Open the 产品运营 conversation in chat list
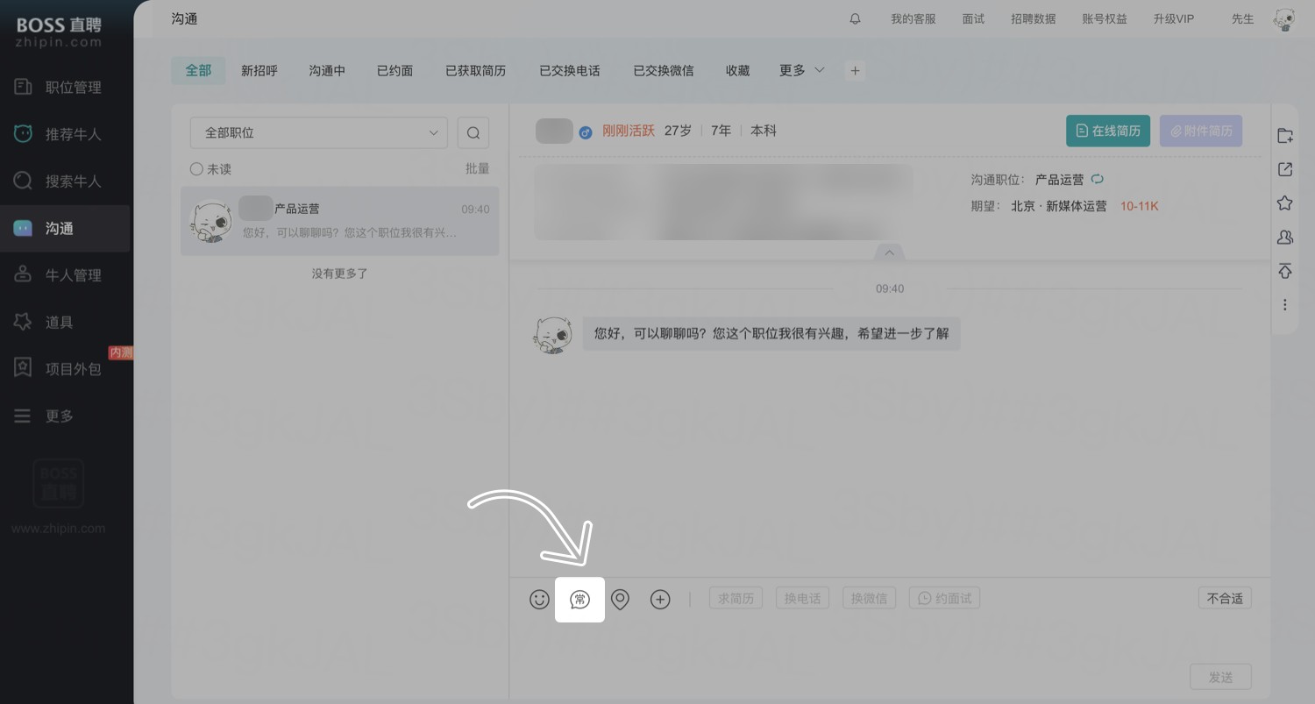1315x704 pixels. pos(339,221)
